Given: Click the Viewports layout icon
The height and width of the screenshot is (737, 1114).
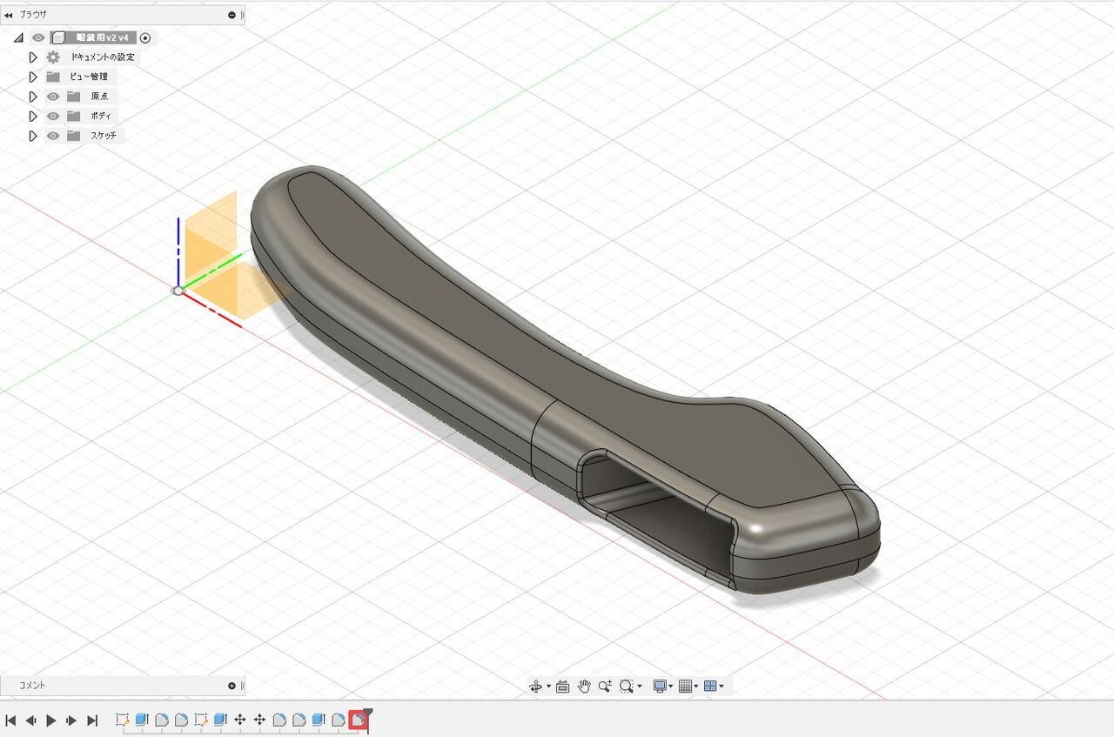Looking at the screenshot, I should coord(710,687).
